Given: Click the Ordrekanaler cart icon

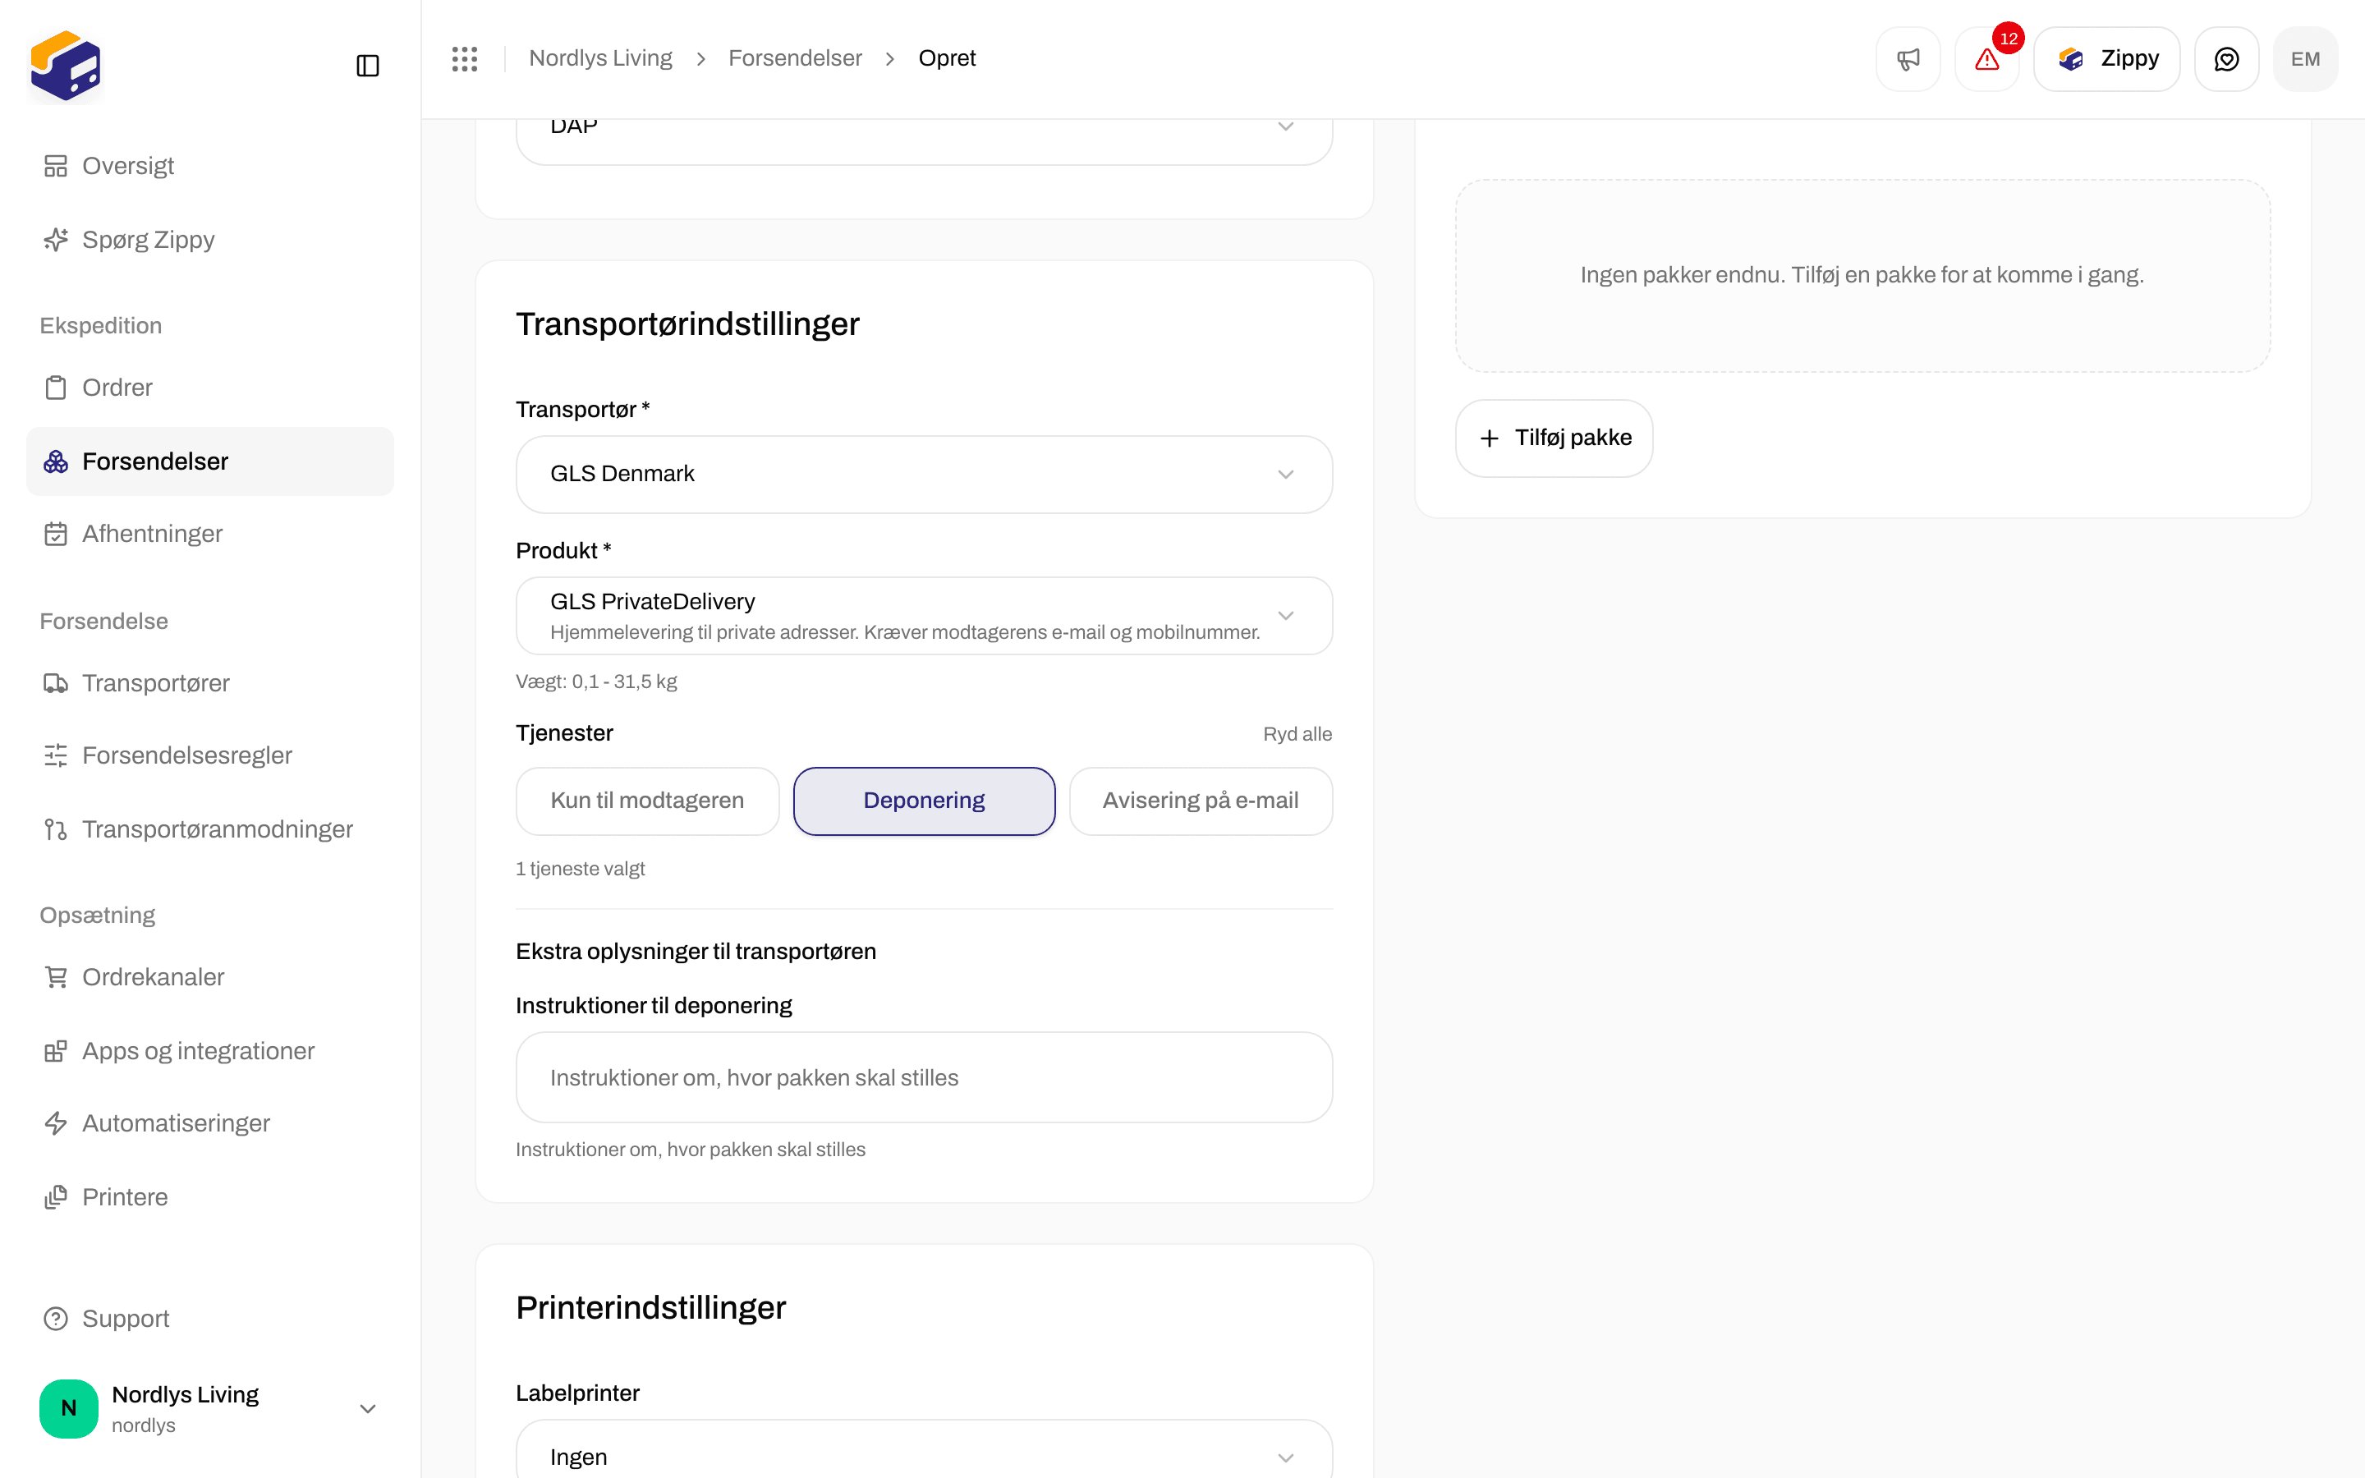Looking at the screenshot, I should point(56,976).
